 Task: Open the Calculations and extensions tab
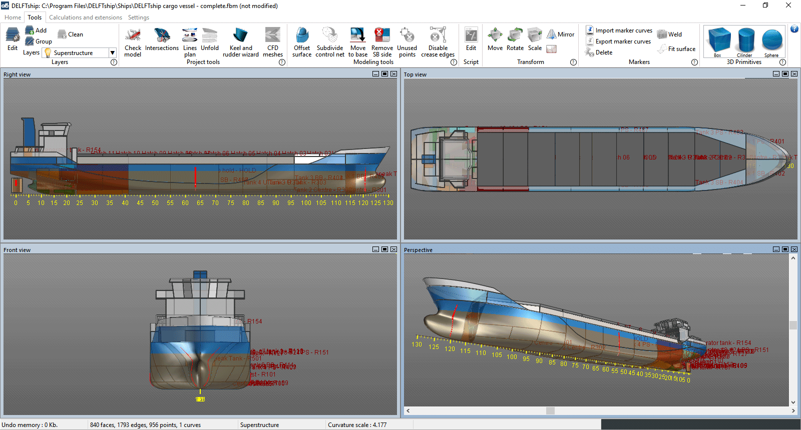coord(85,17)
